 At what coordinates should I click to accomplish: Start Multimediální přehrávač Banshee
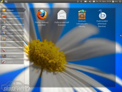click(x=102, y=18)
